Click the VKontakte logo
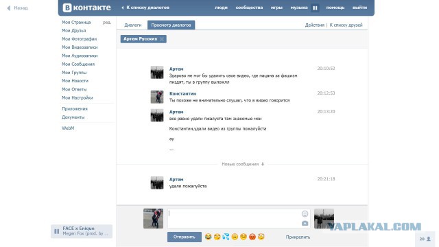The image size is (439, 247). [x=86, y=8]
